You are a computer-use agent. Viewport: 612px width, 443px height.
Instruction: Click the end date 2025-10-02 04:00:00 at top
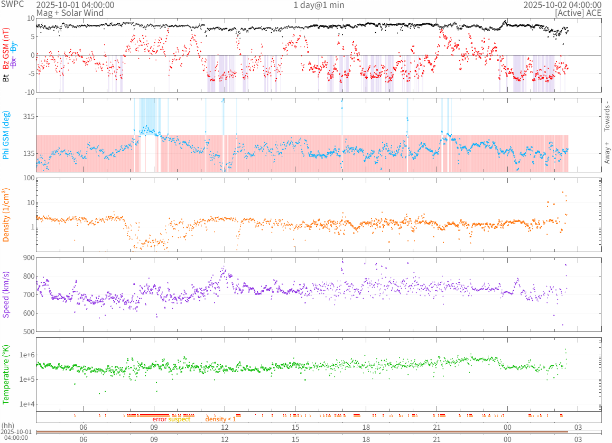click(562, 5)
